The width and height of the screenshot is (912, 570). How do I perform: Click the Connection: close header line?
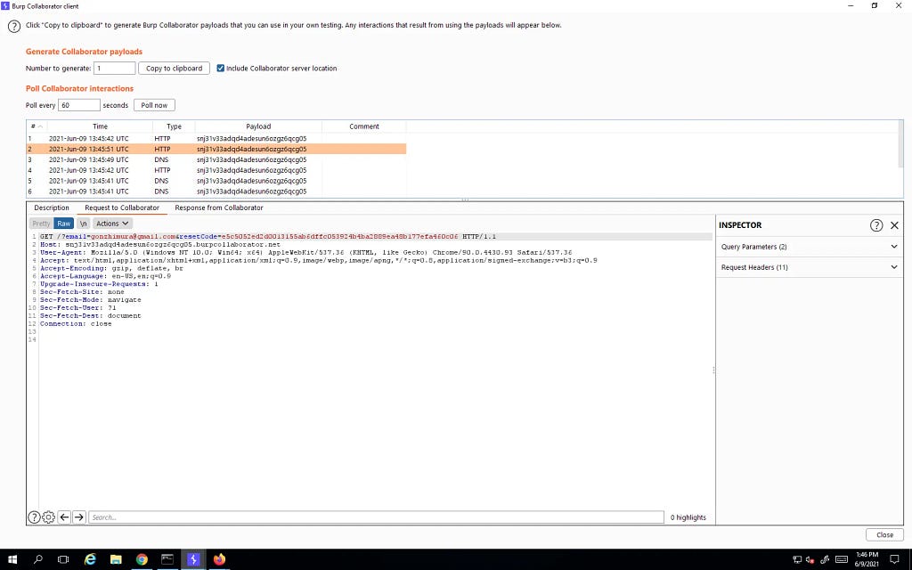click(x=76, y=323)
